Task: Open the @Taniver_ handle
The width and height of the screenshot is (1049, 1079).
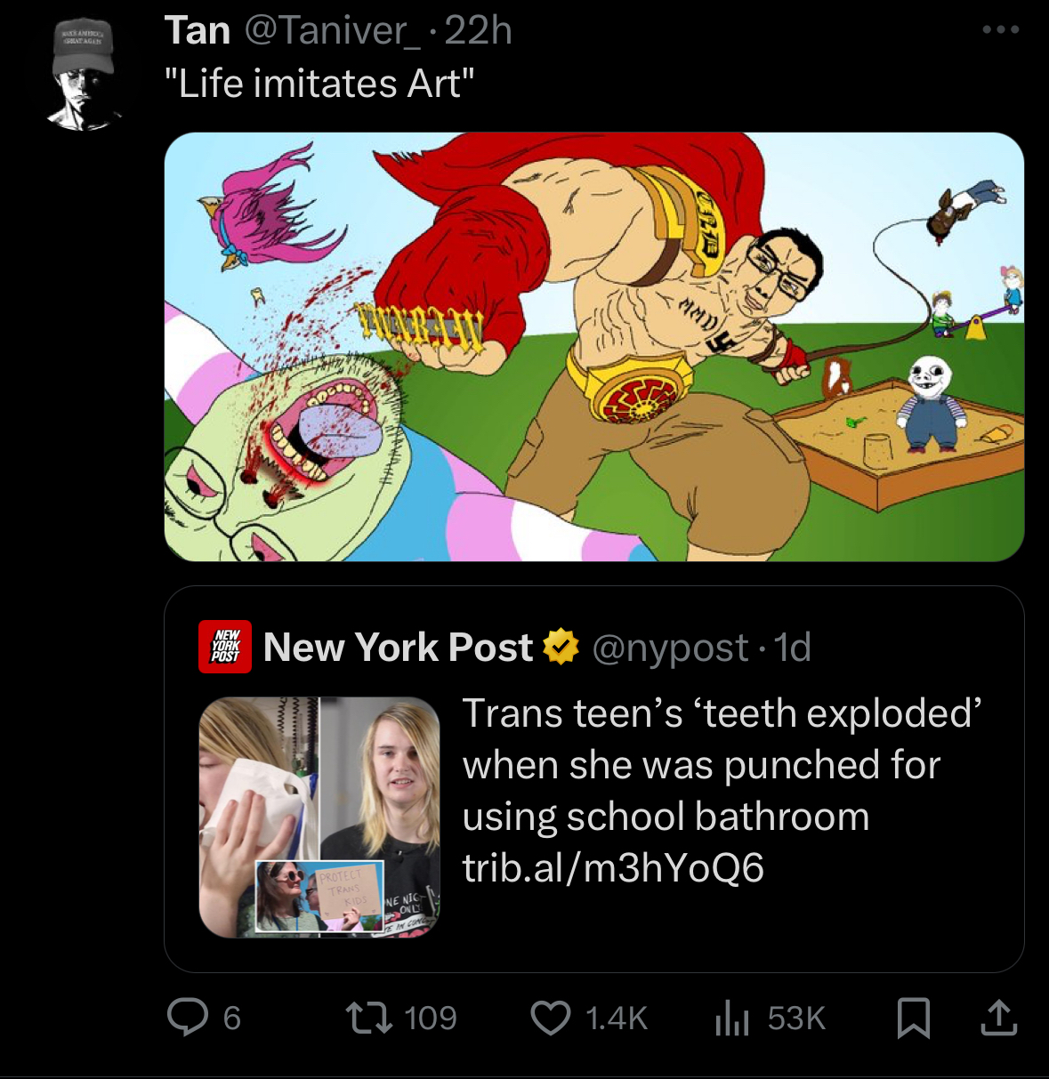Action: (x=331, y=31)
